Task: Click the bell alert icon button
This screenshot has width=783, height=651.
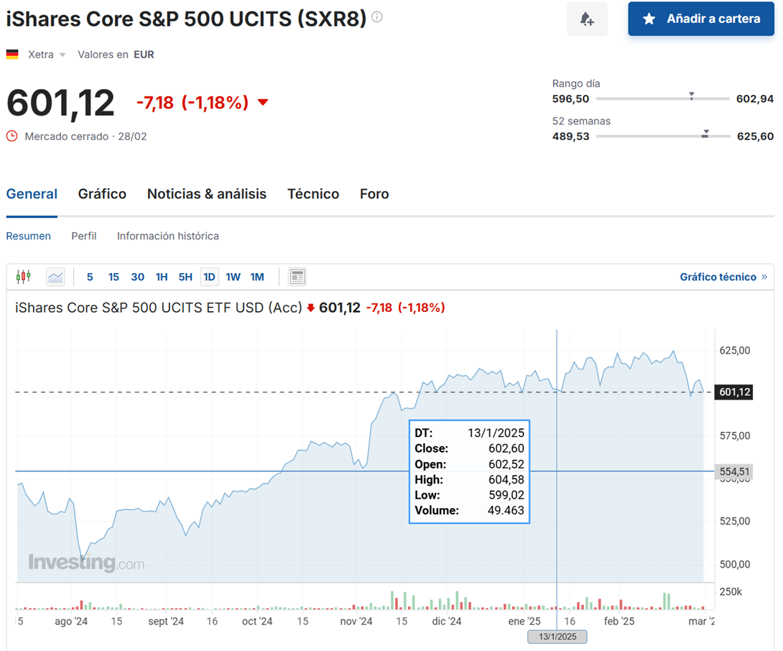Action: tap(587, 19)
